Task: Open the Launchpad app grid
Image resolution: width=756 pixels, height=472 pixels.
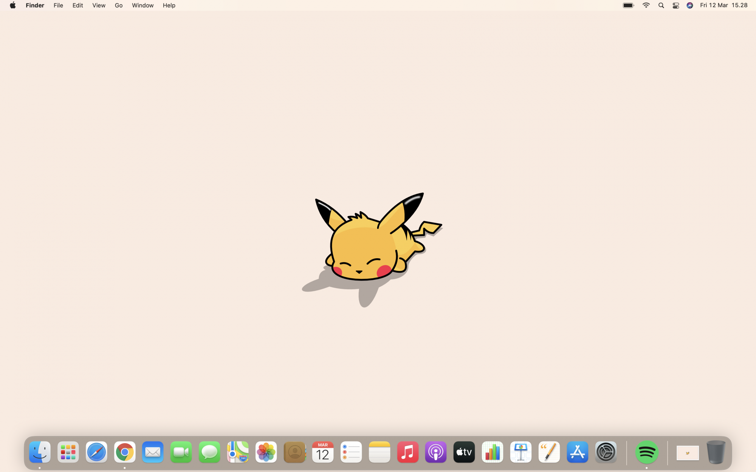Action: click(x=68, y=452)
